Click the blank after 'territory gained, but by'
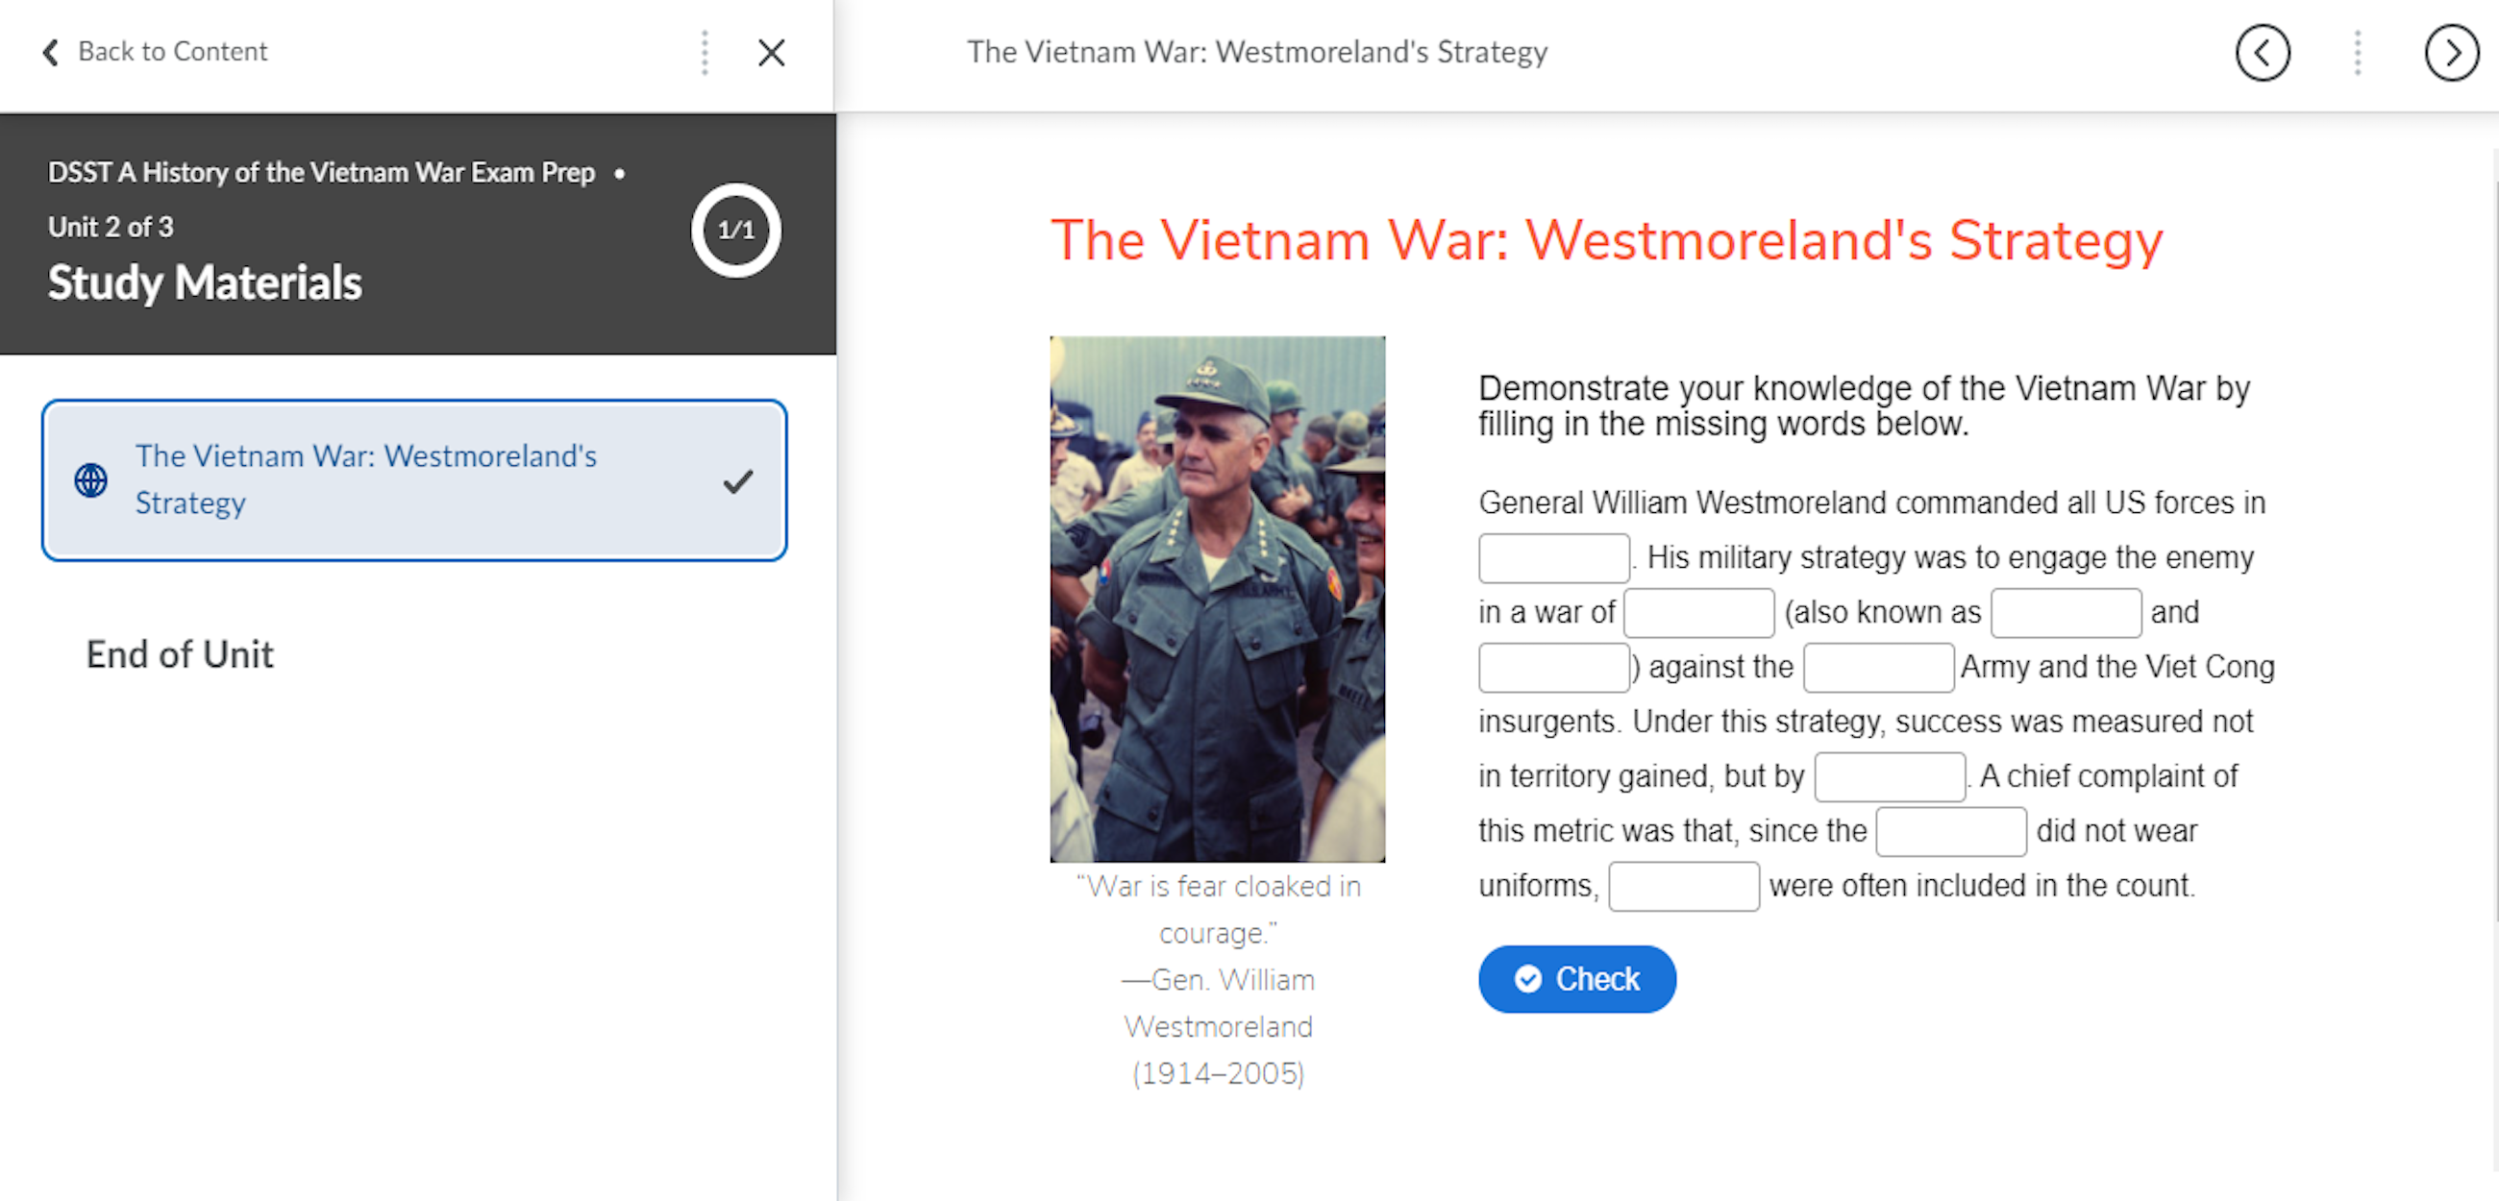This screenshot has height=1201, width=2499. pyautogui.click(x=1889, y=777)
